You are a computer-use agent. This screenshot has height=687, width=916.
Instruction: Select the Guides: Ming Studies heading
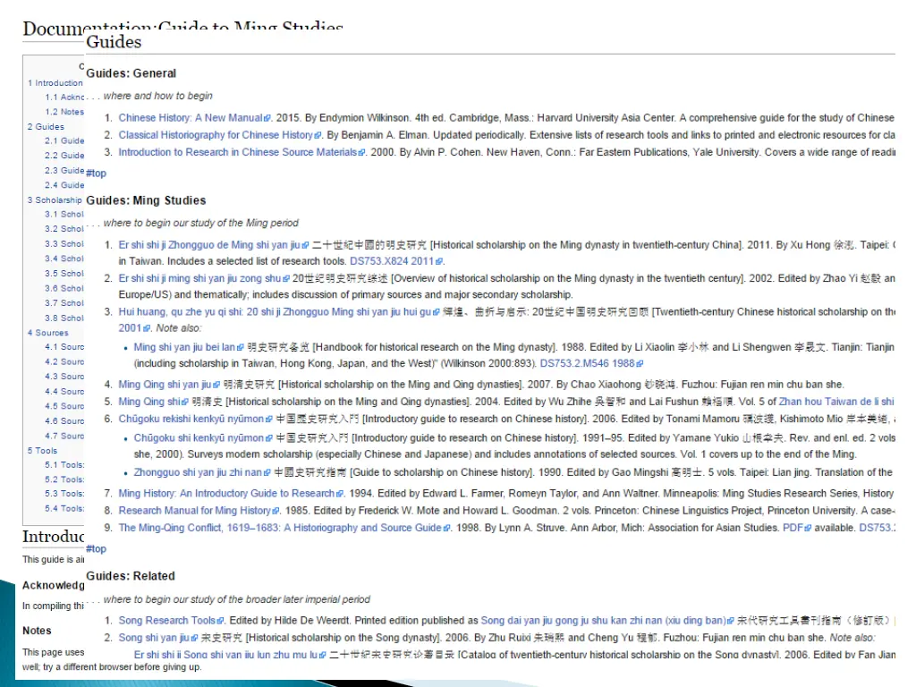(146, 200)
